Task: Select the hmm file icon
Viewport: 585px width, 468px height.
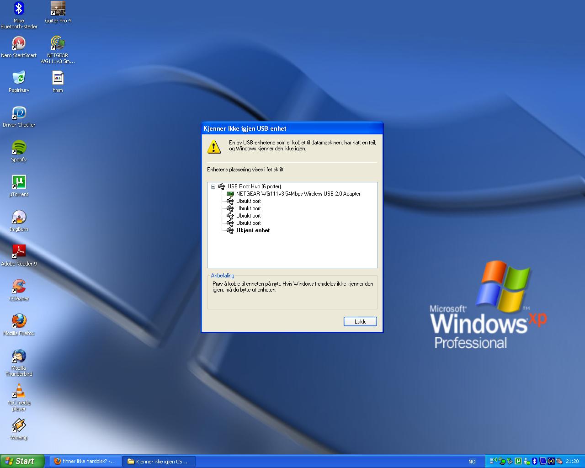Action: coord(58,82)
